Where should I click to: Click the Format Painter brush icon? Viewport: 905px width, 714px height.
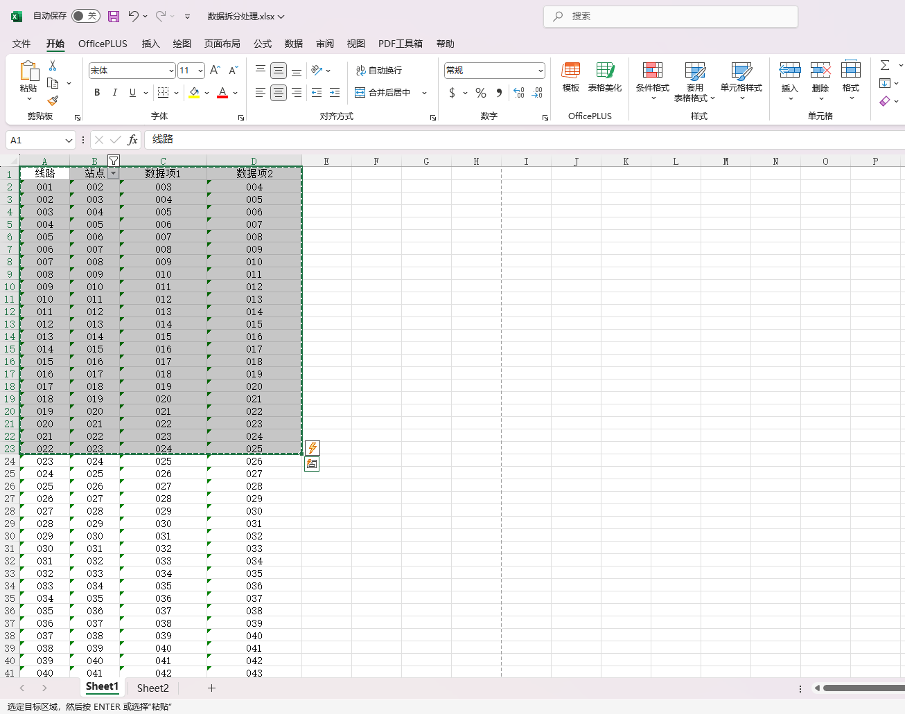coord(53,101)
